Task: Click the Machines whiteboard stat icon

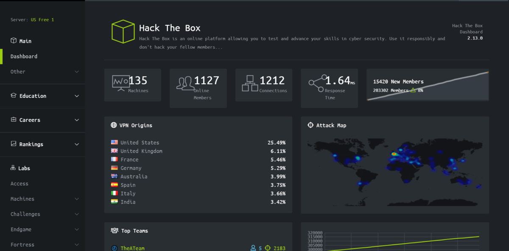Action: tap(121, 83)
